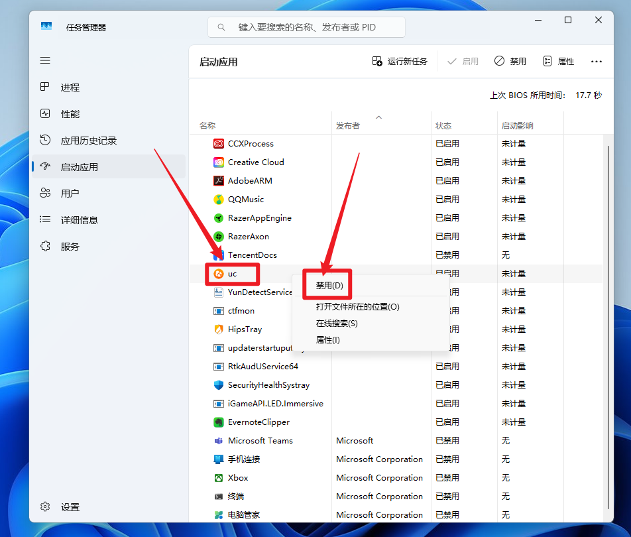Viewport: 631px width, 537px height.
Task: Click AdobeARM startup impact 未计量
Action: 514,181
